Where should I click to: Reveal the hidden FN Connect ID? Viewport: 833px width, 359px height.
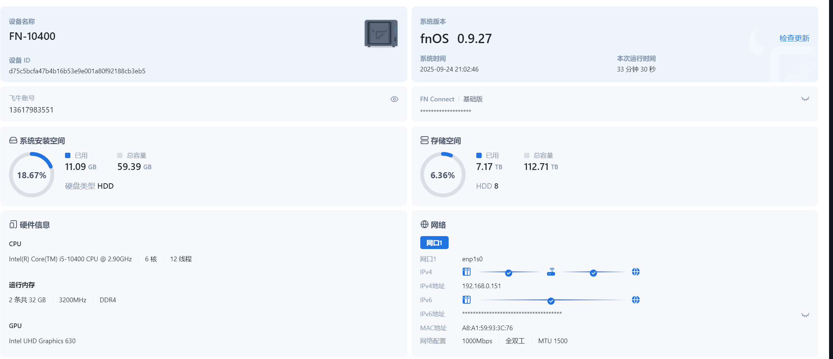pos(805,99)
